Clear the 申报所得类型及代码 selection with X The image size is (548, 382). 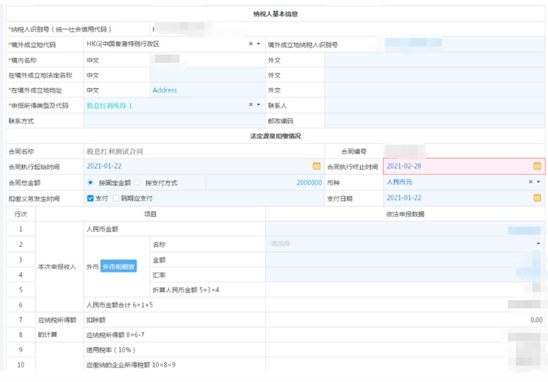tap(250, 105)
